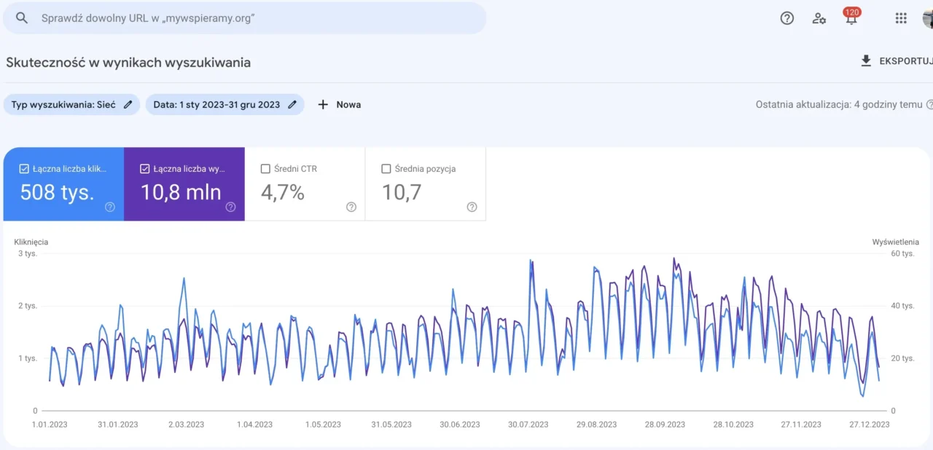Uncheck the total impressions checkbox

pos(144,169)
